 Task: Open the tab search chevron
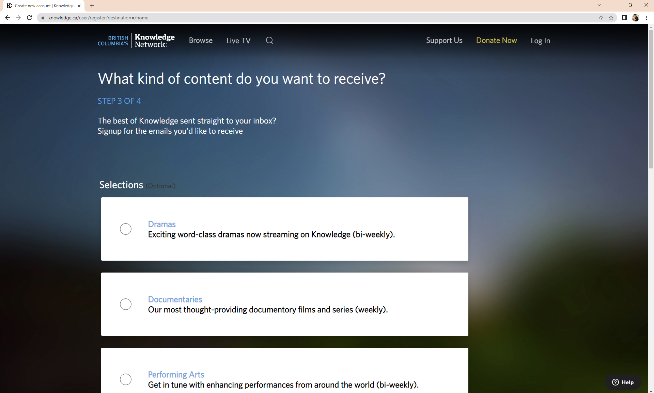coord(599,5)
